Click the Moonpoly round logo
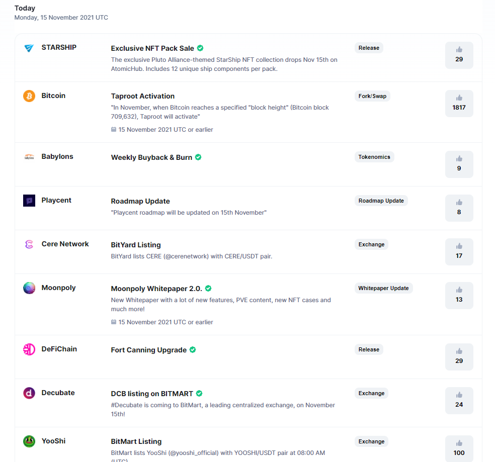Image resolution: width=495 pixels, height=462 pixels. (29, 288)
